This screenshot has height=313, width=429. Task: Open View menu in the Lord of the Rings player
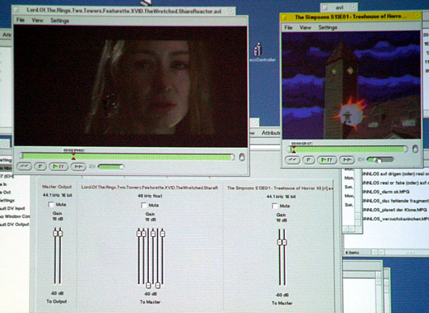[x=38, y=21]
